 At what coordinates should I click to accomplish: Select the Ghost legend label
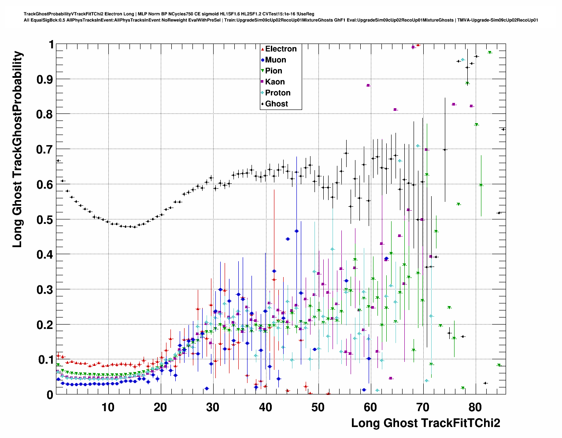(x=277, y=104)
